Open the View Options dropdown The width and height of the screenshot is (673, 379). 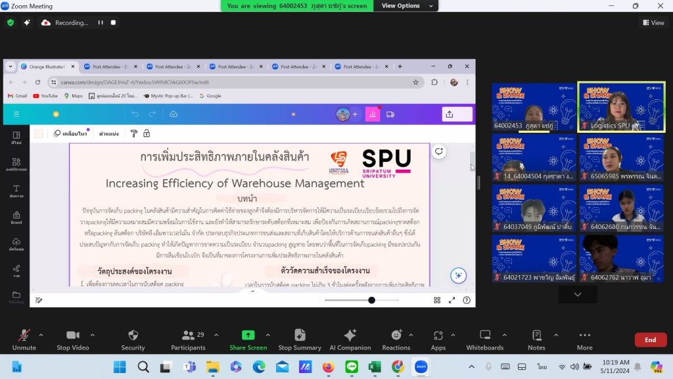coord(406,5)
